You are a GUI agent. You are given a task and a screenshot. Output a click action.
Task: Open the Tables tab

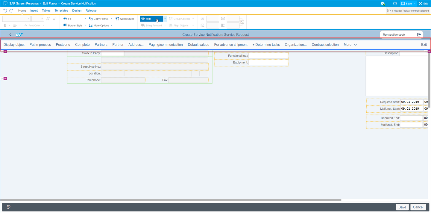coord(46,10)
